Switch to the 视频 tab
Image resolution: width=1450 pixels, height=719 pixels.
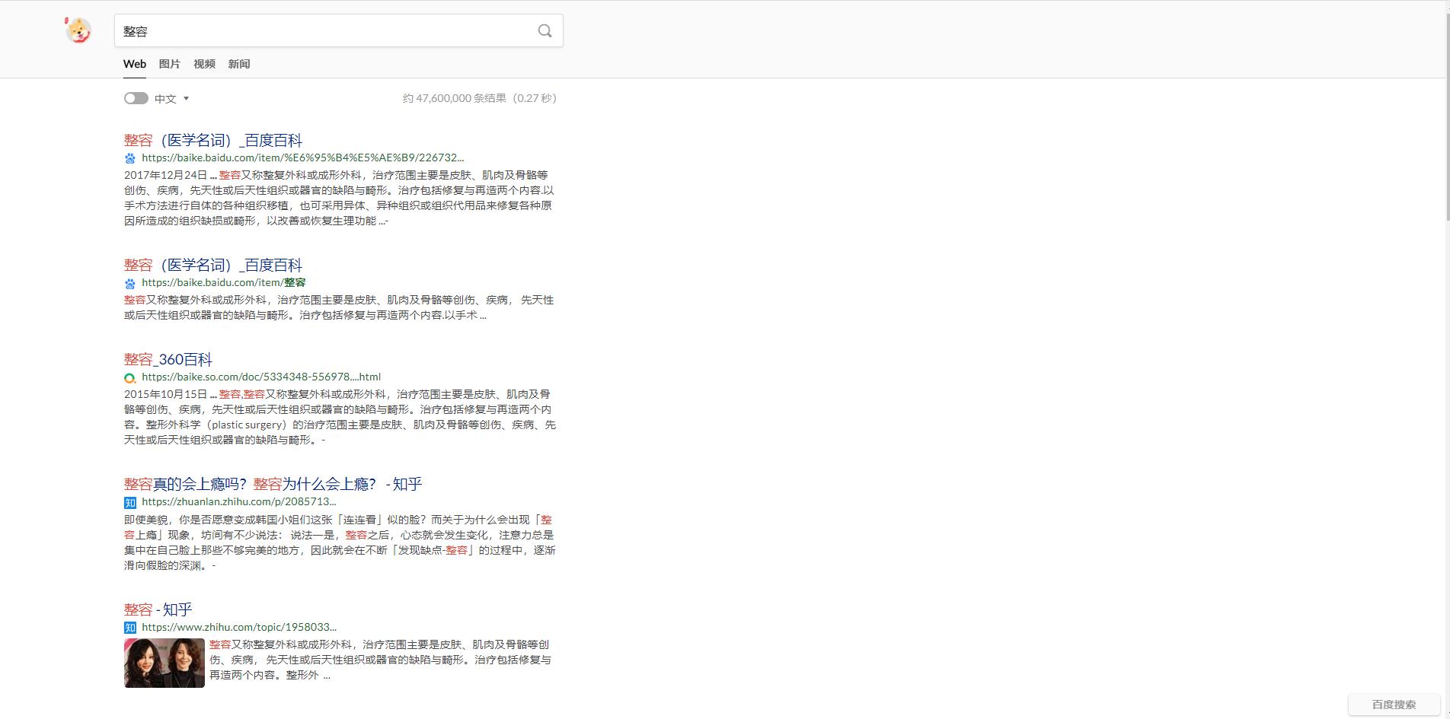[204, 64]
